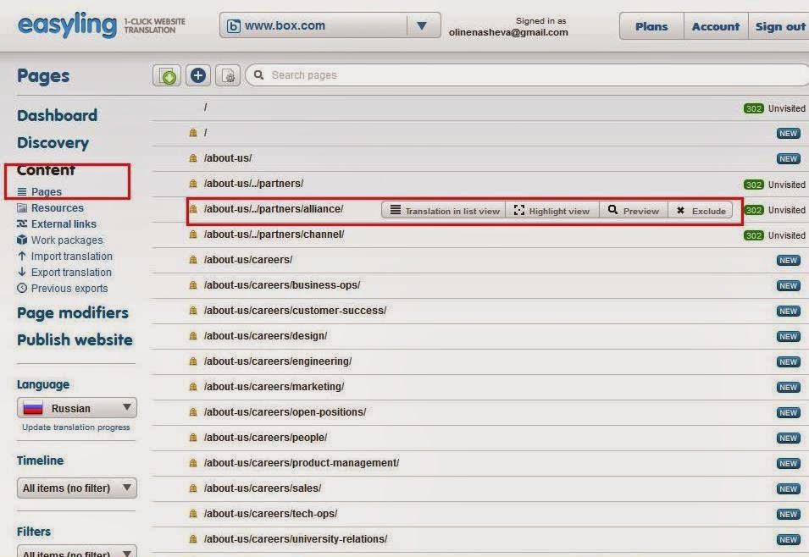Click 302 badge on /about-us/../partners/channel/ row
The height and width of the screenshot is (557, 809).
(x=753, y=235)
